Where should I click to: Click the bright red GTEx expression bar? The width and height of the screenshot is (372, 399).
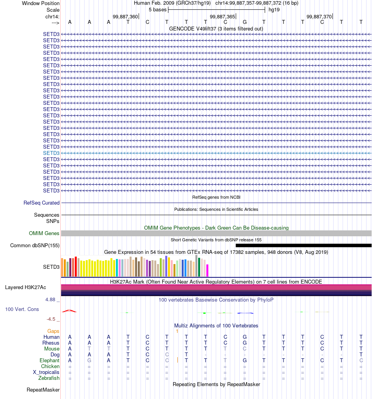click(x=76, y=267)
